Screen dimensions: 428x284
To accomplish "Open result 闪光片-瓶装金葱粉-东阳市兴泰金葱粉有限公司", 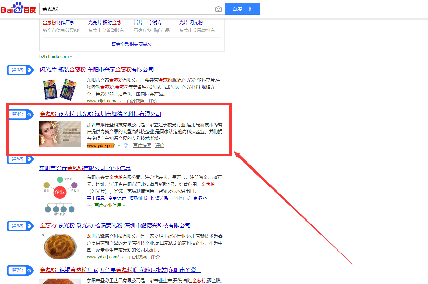I will [97, 69].
